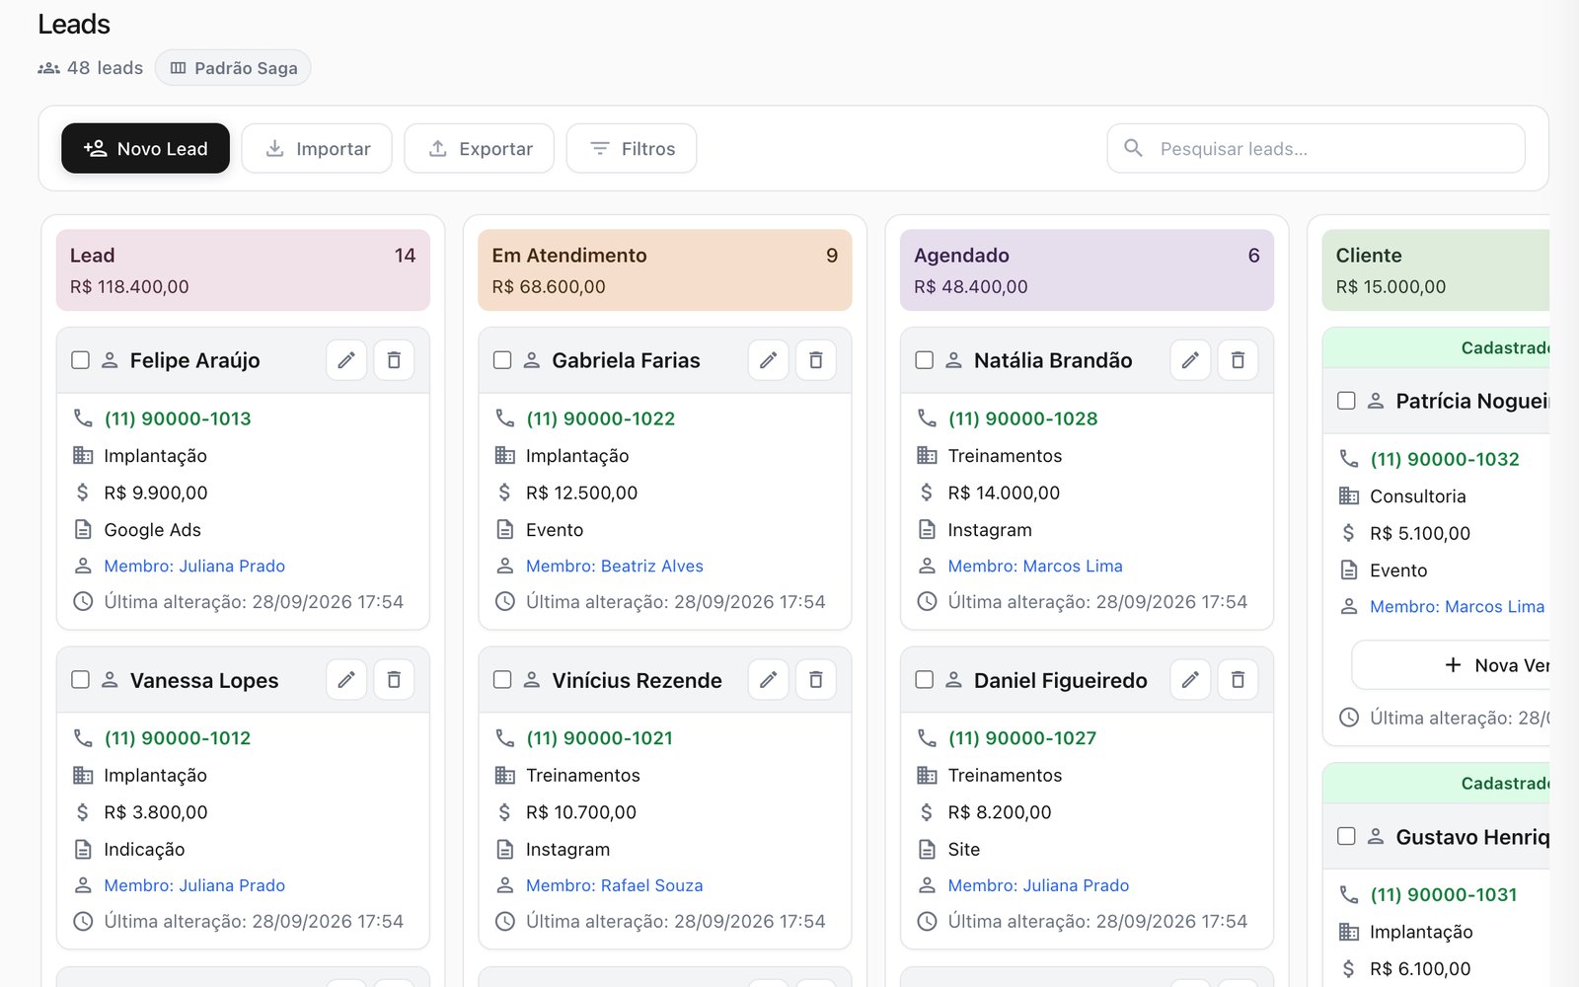Delete Gabriela Farias lead via trash icon
Viewport: 1579px width, 987px height.
[816, 360]
